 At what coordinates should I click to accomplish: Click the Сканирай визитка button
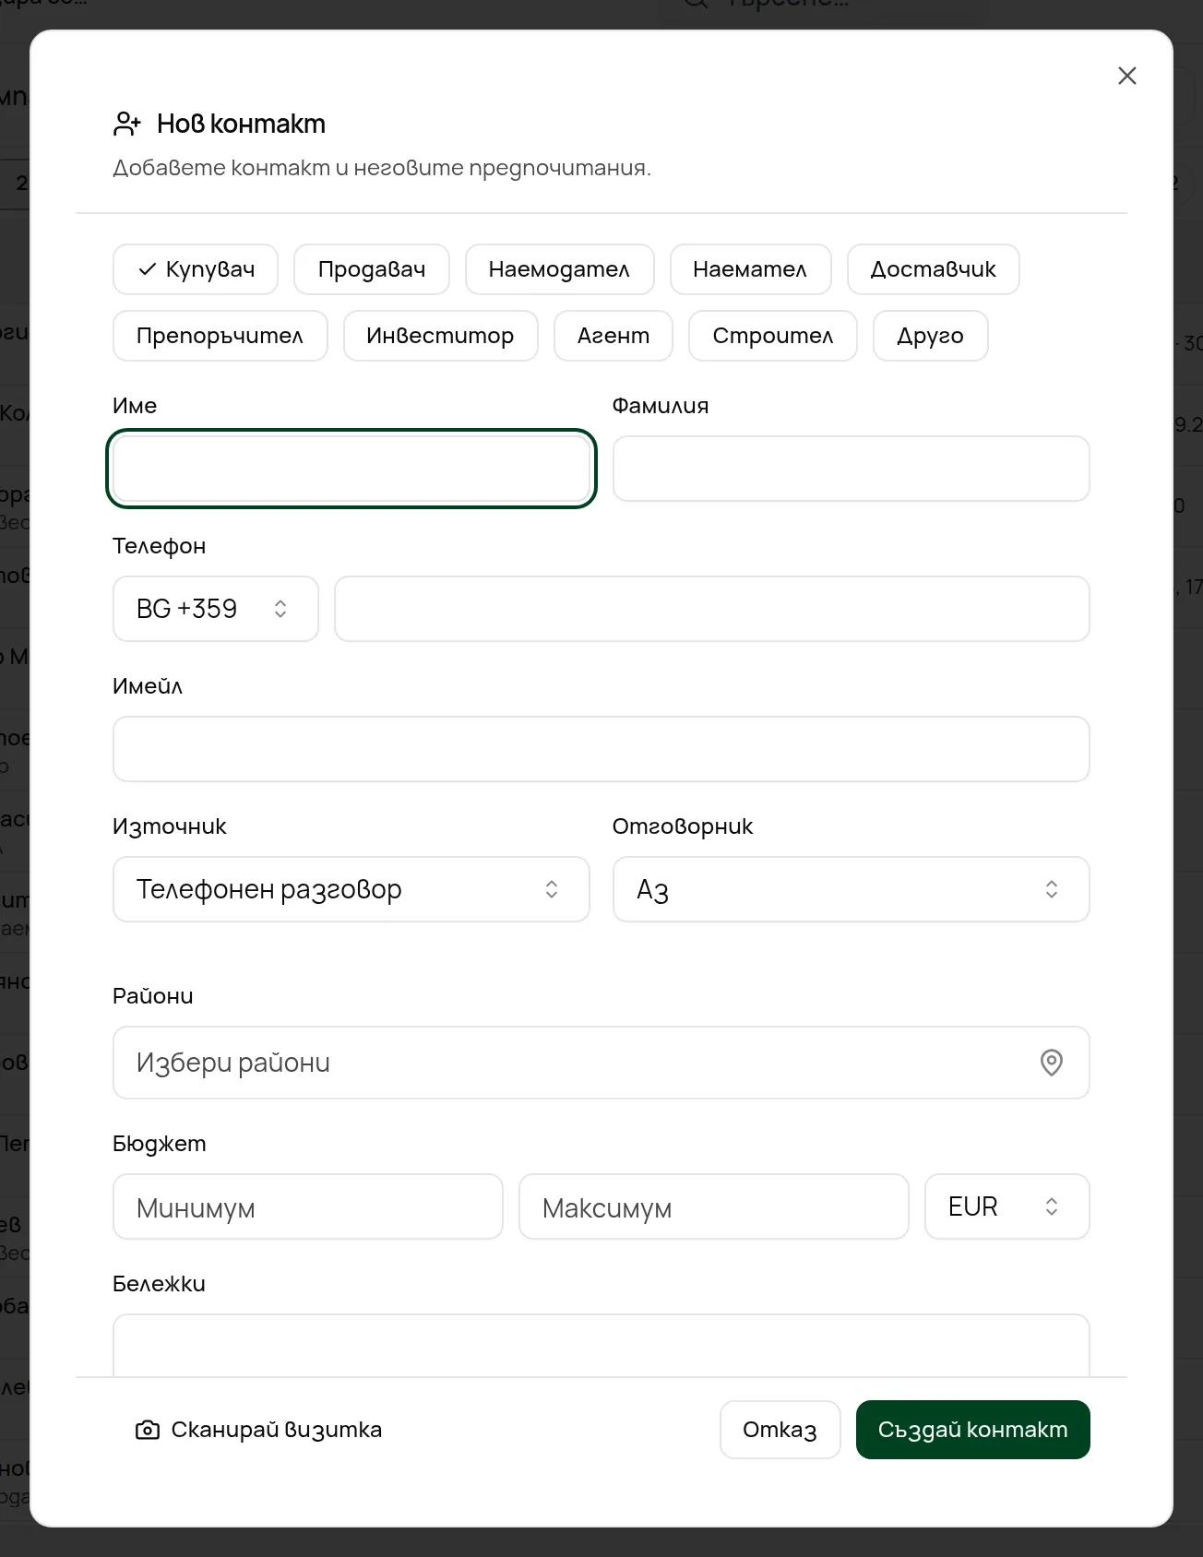tap(259, 1430)
